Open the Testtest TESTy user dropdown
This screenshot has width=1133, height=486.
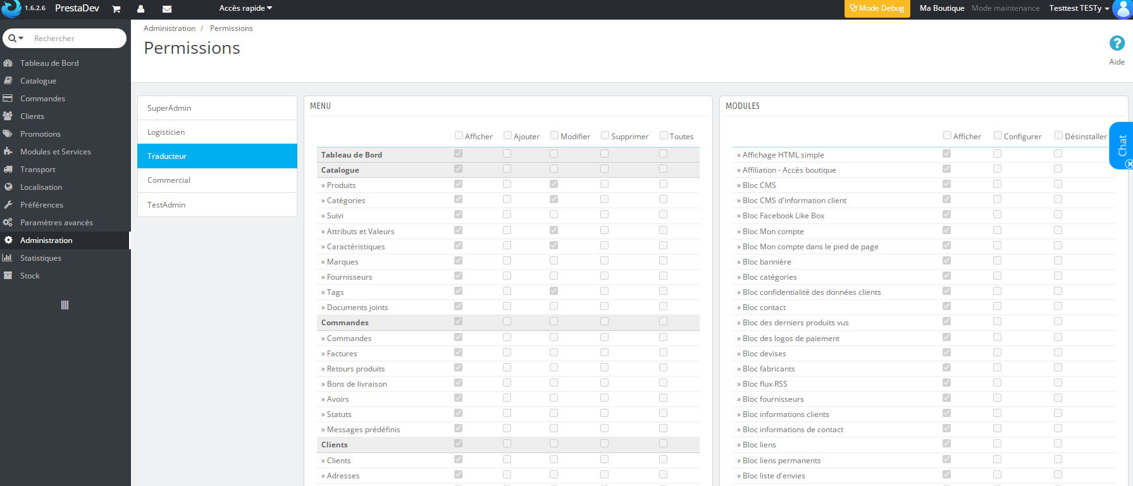tap(1079, 8)
